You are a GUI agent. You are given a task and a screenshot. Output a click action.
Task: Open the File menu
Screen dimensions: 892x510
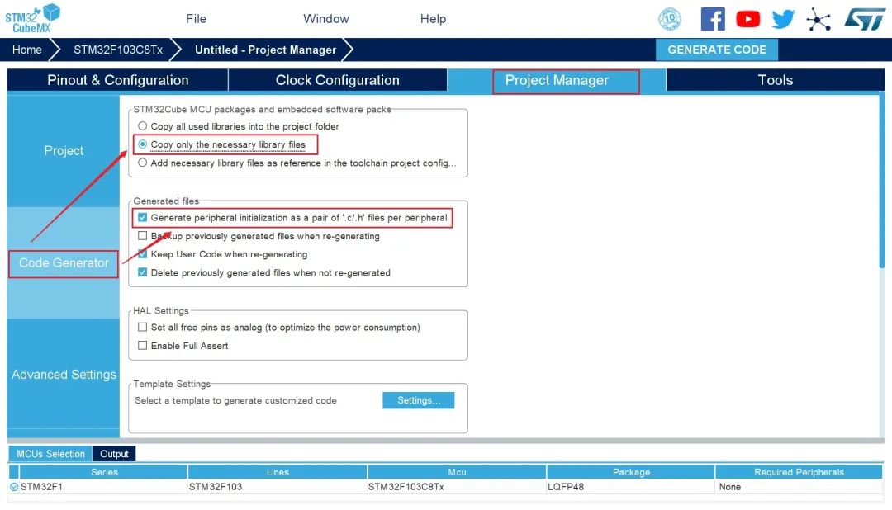[x=196, y=19]
